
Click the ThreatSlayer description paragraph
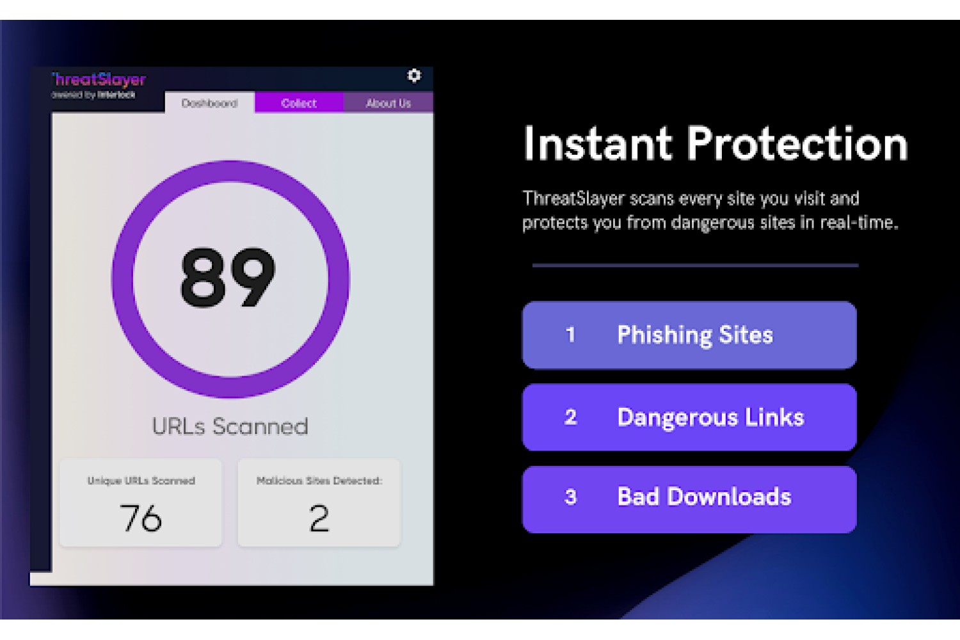point(710,211)
